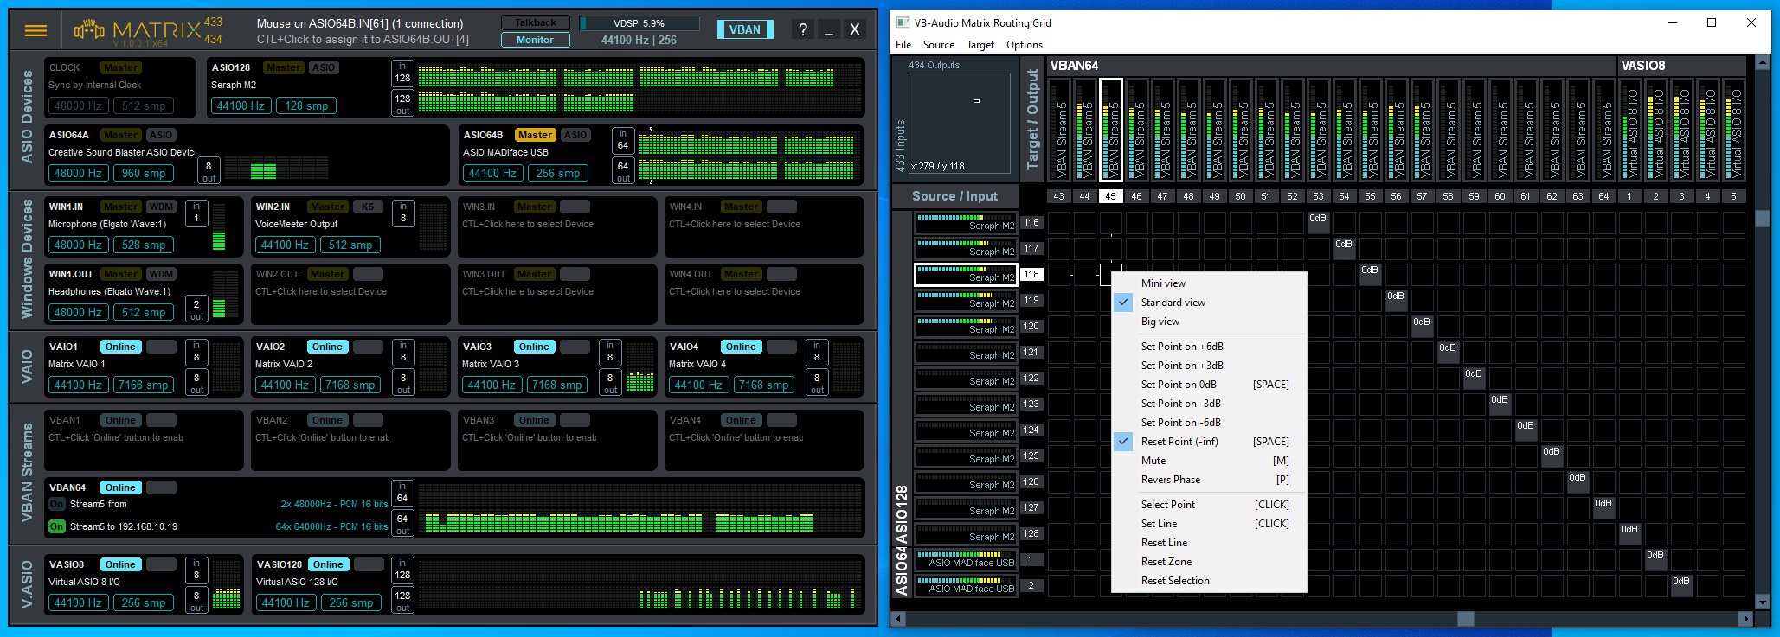Image resolution: width=1780 pixels, height=637 pixels.
Task: Toggle the VAIO1 Online button
Action: click(120, 347)
